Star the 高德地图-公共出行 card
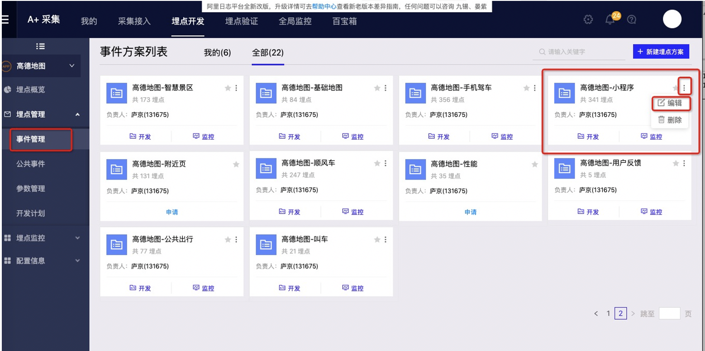 coord(228,239)
